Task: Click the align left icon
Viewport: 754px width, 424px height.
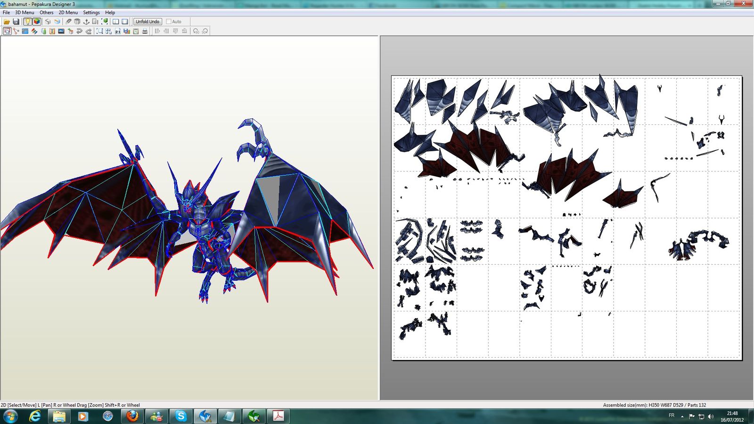Action: point(157,31)
